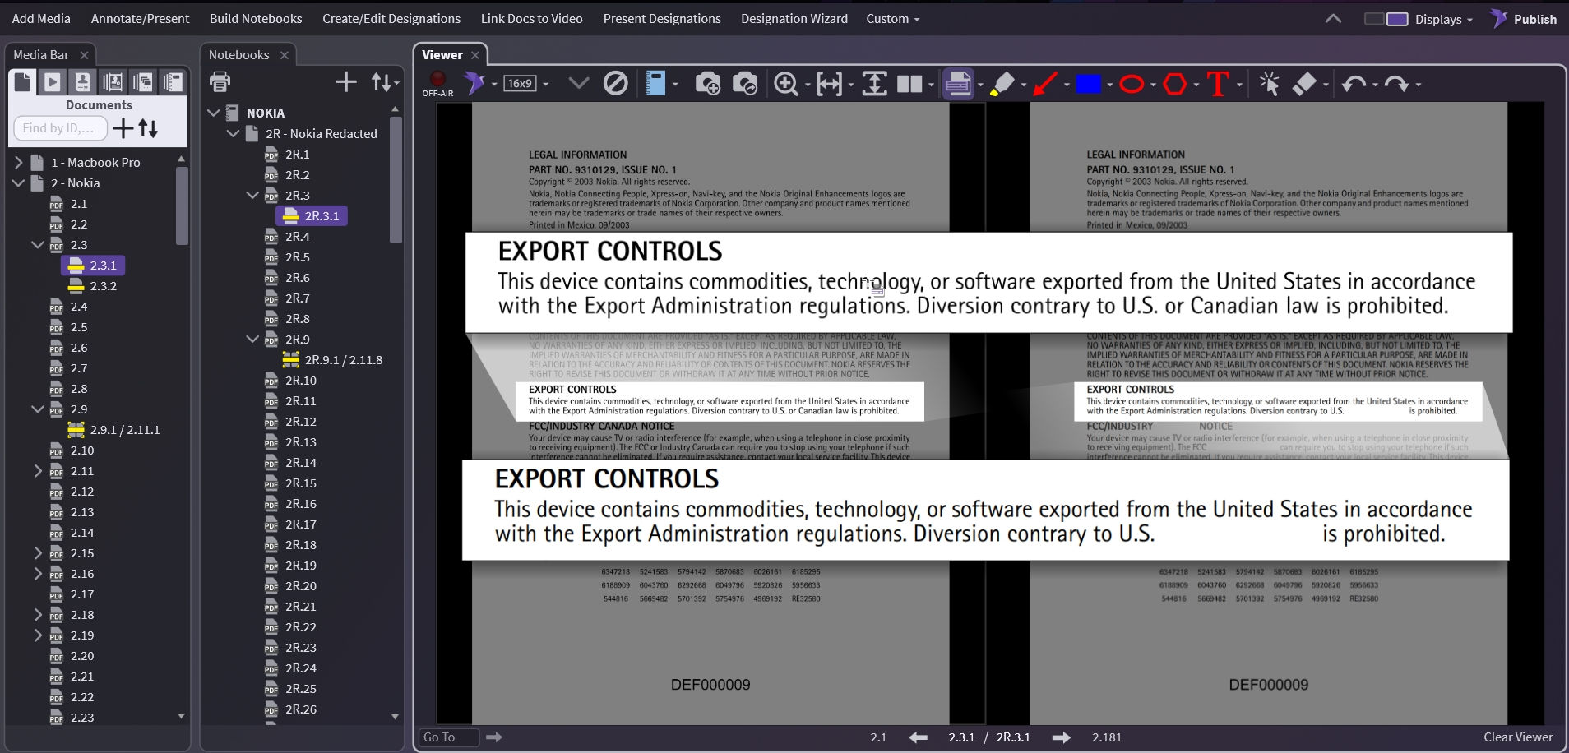Click the eraser tool in Viewer toolbar

(x=1305, y=84)
